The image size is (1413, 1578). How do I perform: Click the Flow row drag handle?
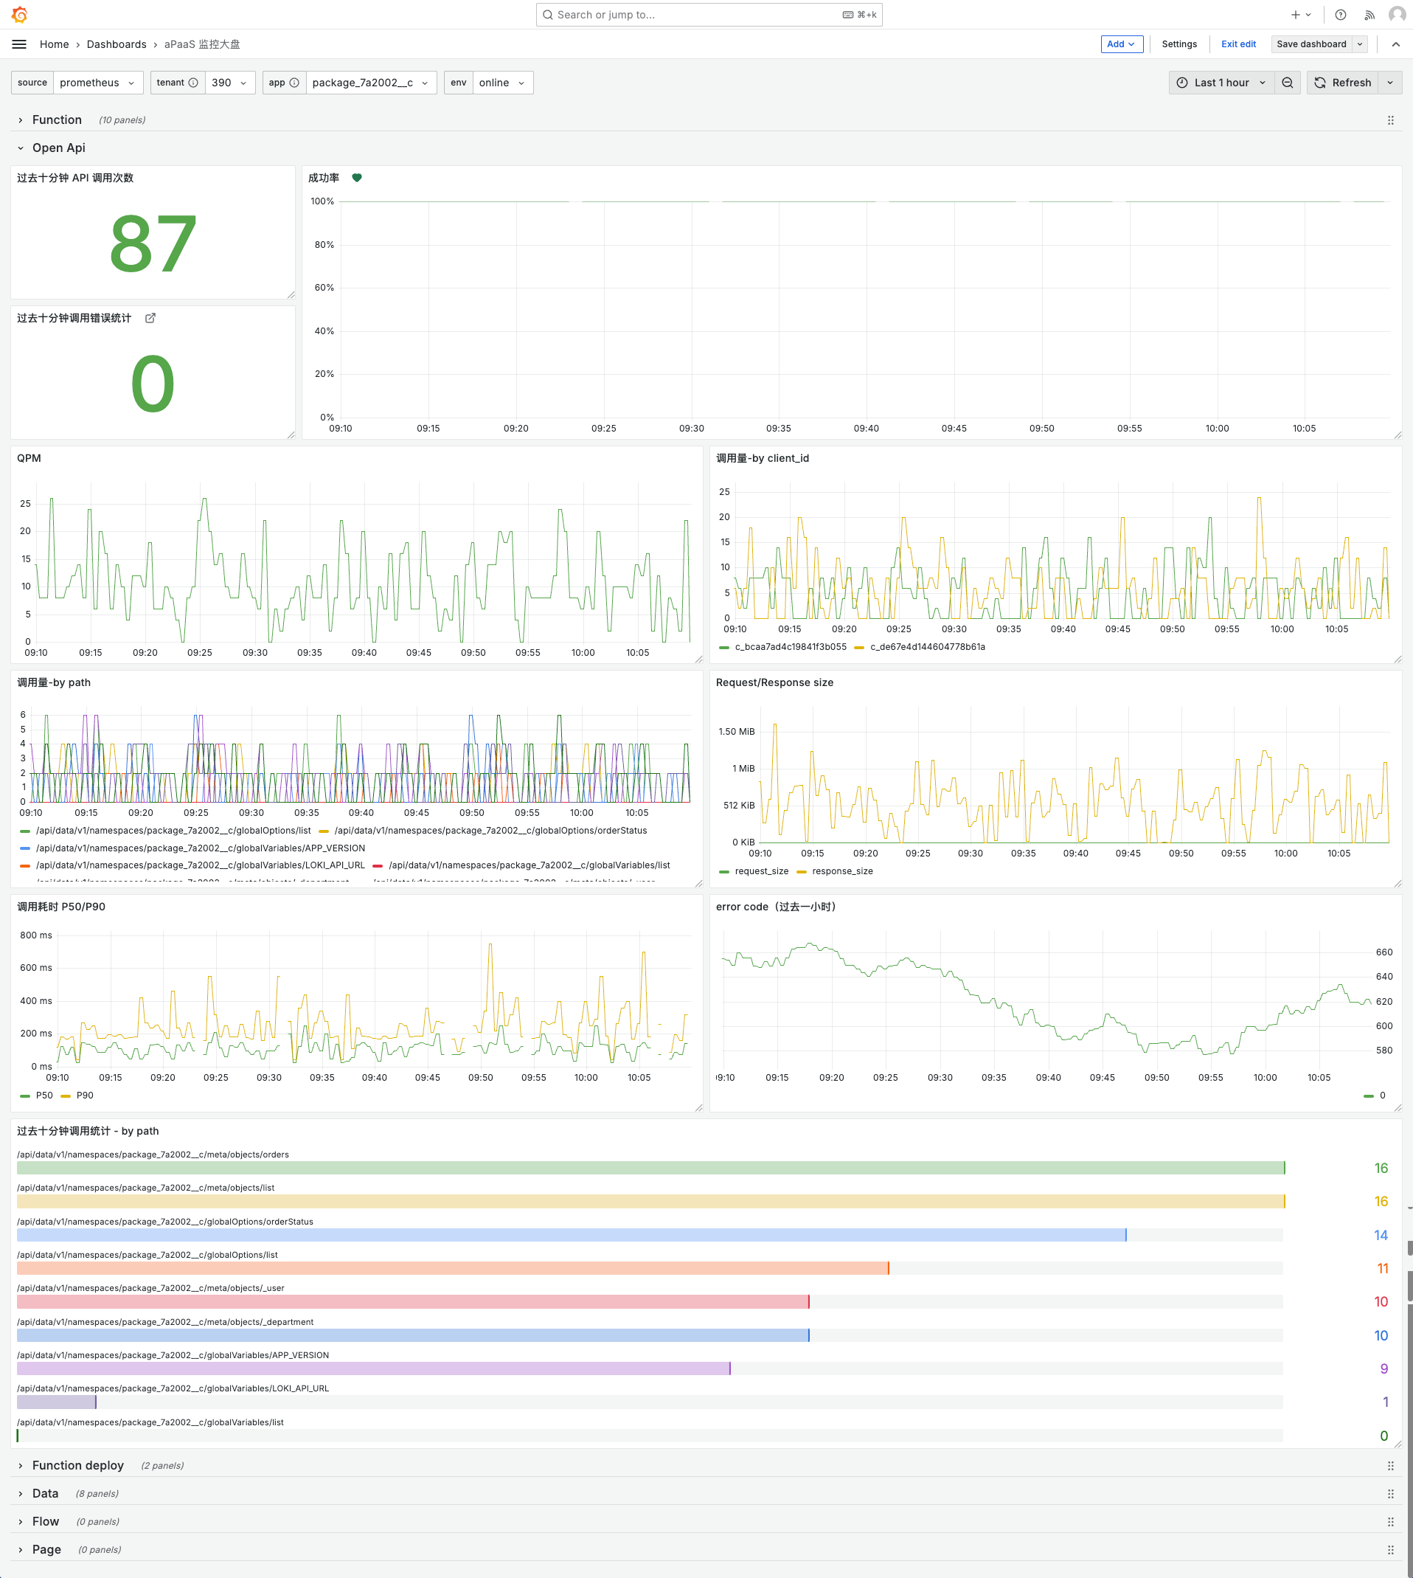coord(1390,1522)
